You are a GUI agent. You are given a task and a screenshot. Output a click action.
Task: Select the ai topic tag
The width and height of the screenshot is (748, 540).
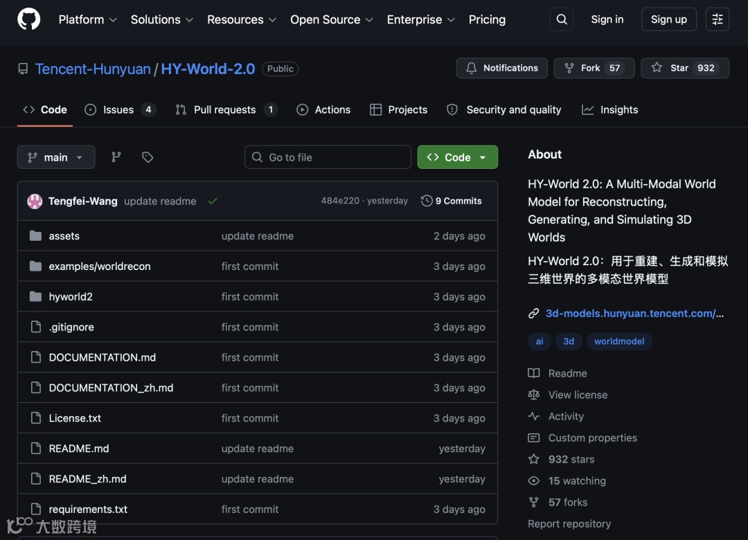(539, 341)
